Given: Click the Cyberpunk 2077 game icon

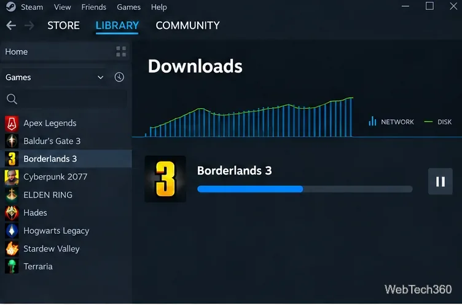Looking at the screenshot, I should click(x=12, y=177).
